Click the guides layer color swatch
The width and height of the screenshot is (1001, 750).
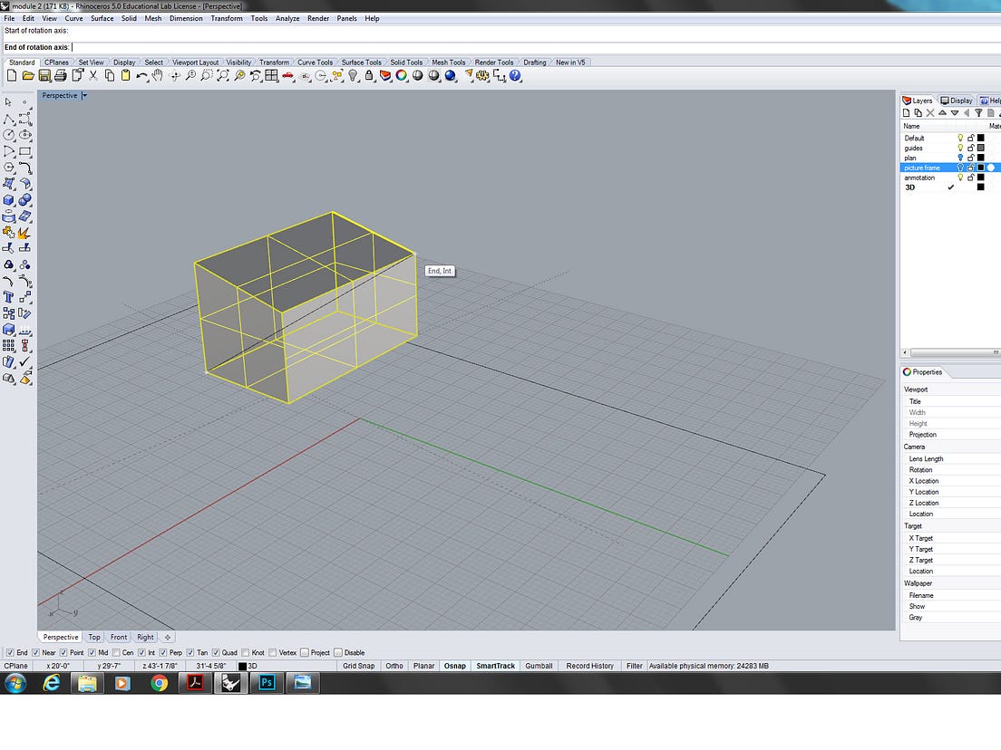coord(981,148)
